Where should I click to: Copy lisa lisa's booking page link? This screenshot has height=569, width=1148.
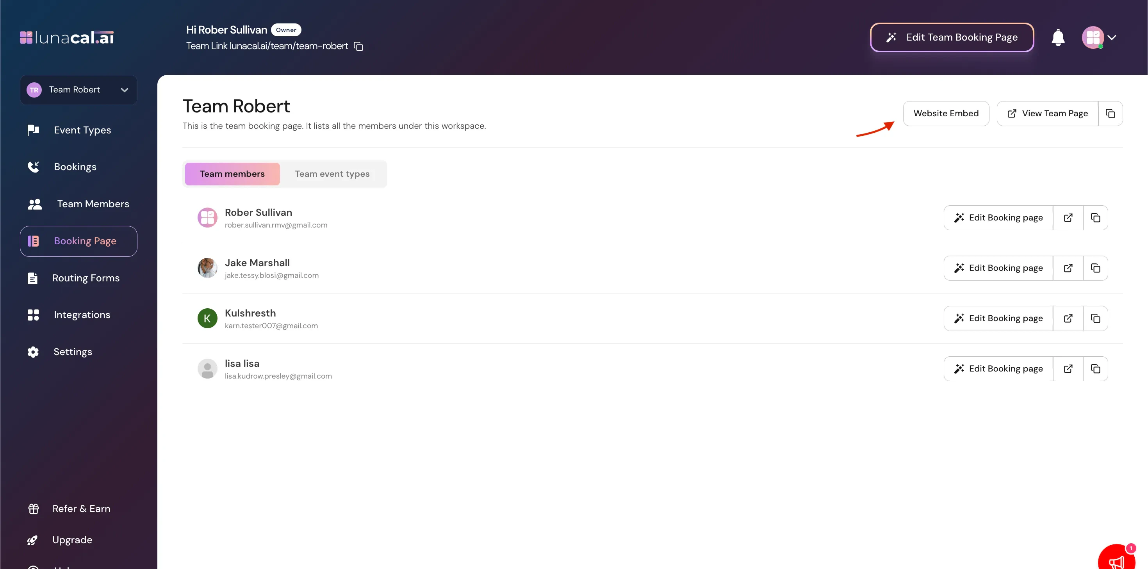(1095, 369)
